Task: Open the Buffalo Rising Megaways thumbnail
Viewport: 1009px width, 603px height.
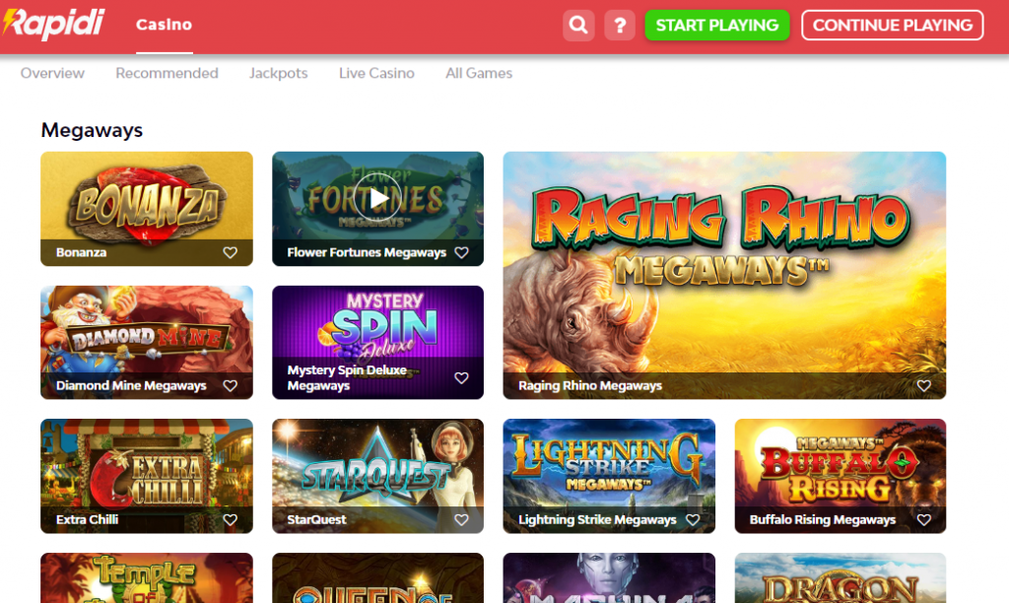Action: [841, 476]
